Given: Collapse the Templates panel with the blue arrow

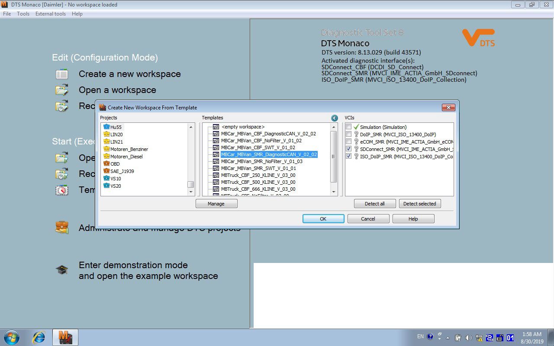Looking at the screenshot, I should (x=335, y=118).
